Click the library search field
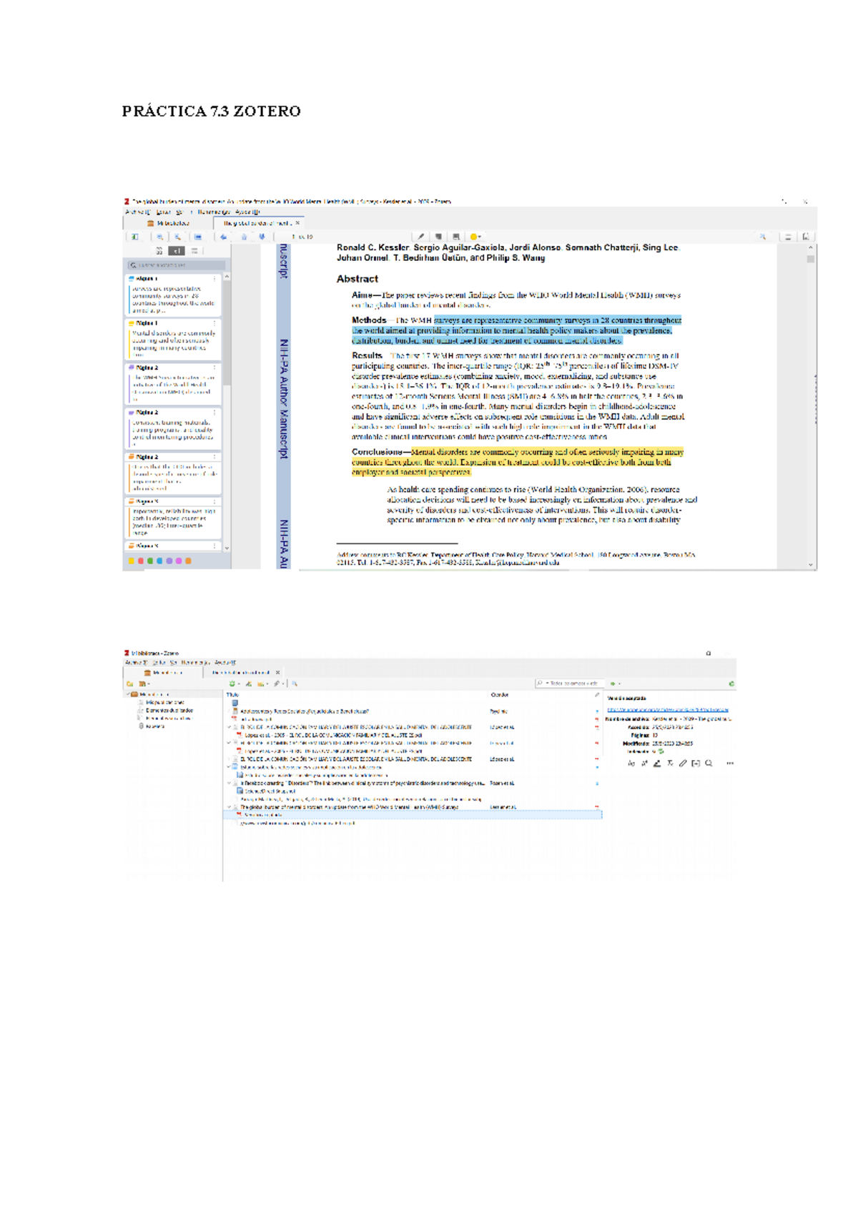 (x=570, y=684)
